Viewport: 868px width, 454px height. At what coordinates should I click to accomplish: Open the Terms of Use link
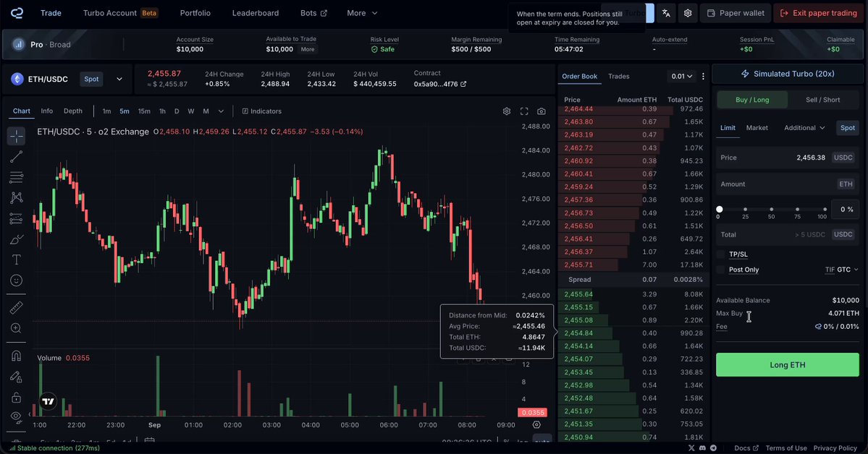[786, 448]
